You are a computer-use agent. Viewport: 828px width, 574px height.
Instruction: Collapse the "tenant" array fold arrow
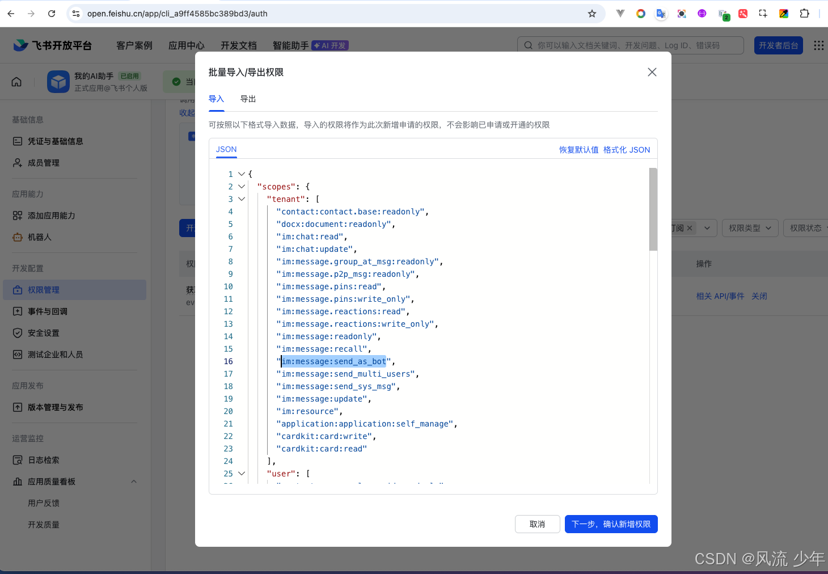click(x=242, y=199)
